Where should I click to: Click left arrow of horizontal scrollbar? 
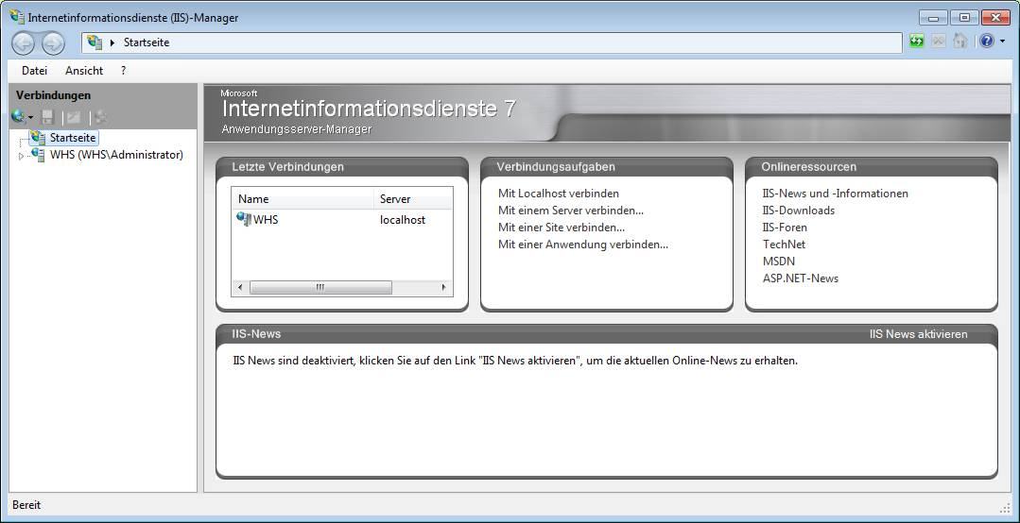point(239,287)
